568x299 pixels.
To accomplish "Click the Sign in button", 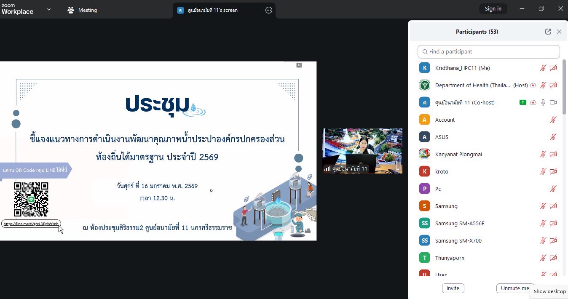I will pyautogui.click(x=493, y=9).
